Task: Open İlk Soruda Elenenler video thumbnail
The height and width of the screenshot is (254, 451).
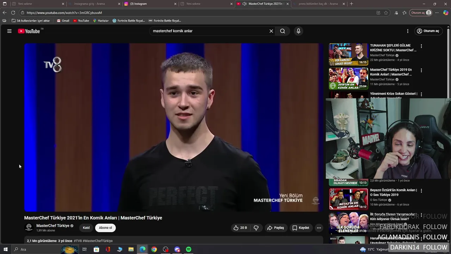Action: [348, 223]
